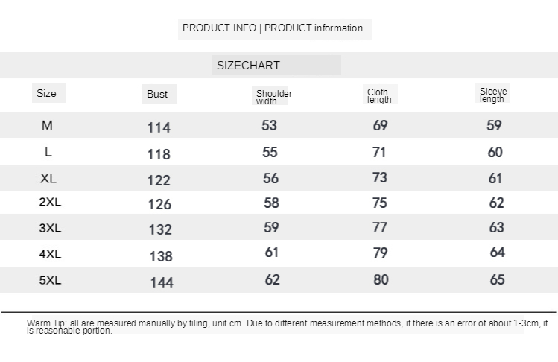Select the SIZECHART title label
The width and height of the screenshot is (558, 362).
248,66
